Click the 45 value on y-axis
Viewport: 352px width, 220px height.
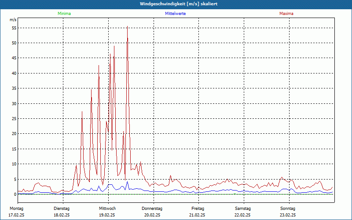15,58
